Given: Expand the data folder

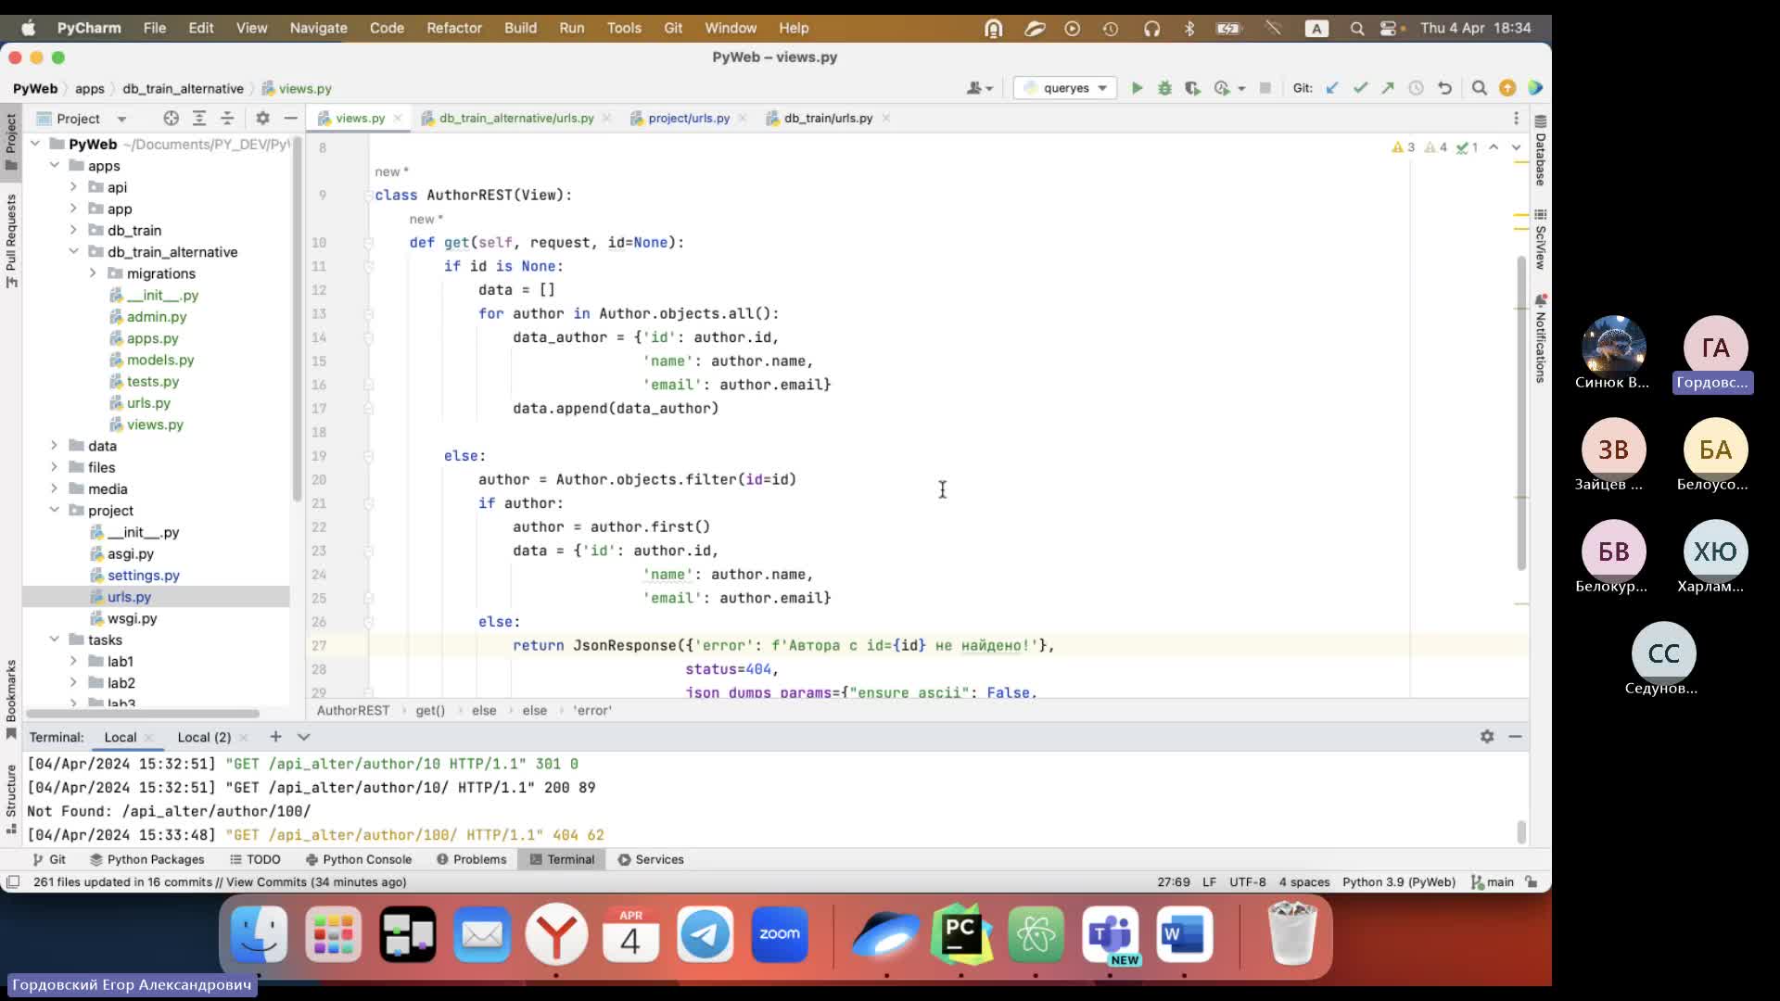Looking at the screenshot, I should (x=55, y=445).
